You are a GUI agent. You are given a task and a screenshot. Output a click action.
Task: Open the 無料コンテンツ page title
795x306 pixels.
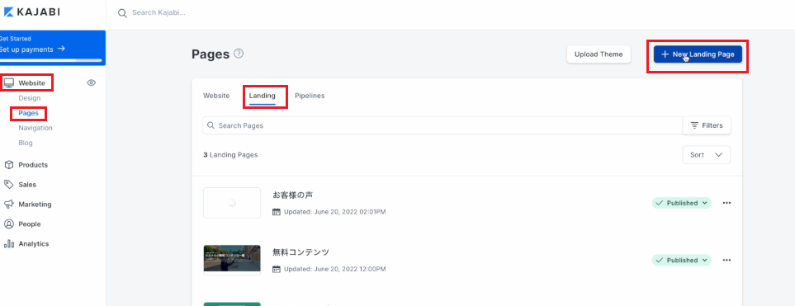point(301,252)
